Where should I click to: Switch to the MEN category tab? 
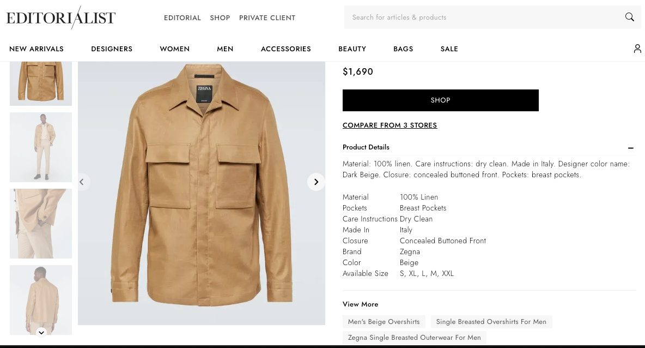coord(225,49)
